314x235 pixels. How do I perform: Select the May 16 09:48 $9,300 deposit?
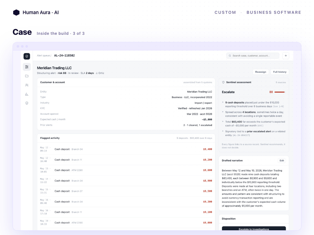point(126,202)
